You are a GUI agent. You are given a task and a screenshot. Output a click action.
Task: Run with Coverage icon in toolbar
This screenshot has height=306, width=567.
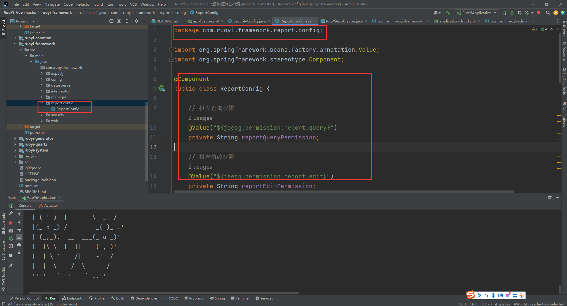519,13
